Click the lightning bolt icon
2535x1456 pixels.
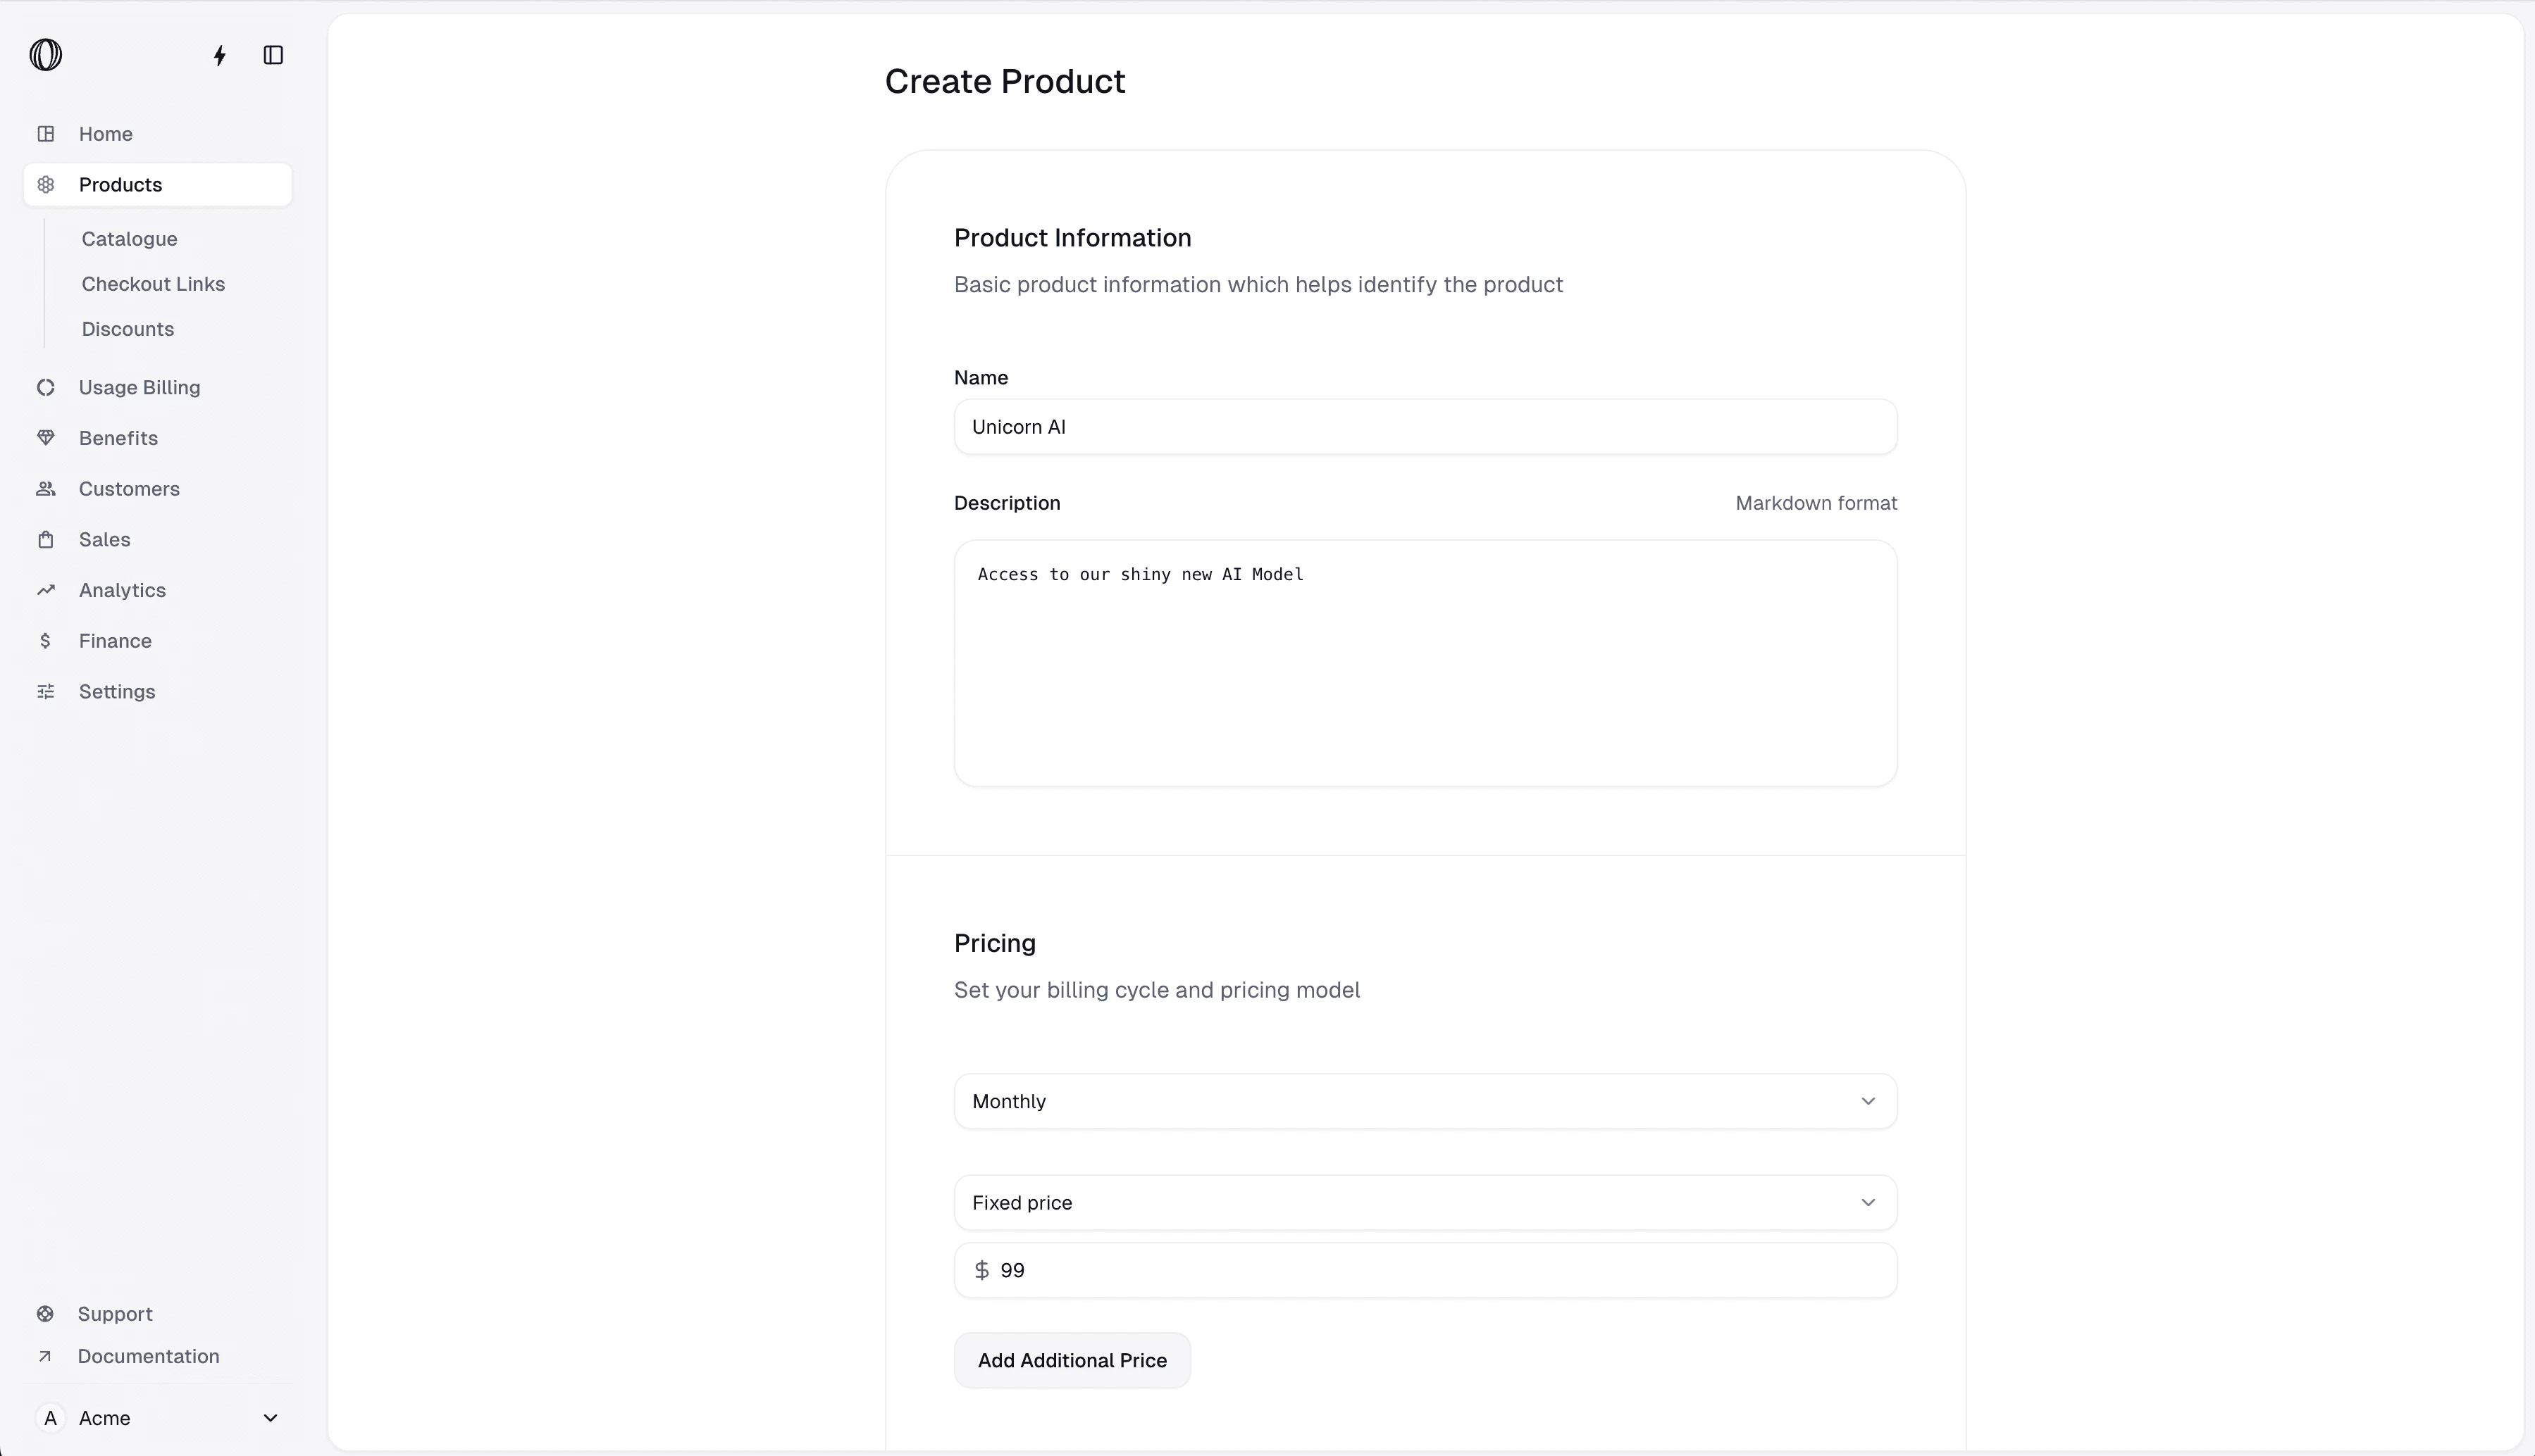[x=220, y=55]
